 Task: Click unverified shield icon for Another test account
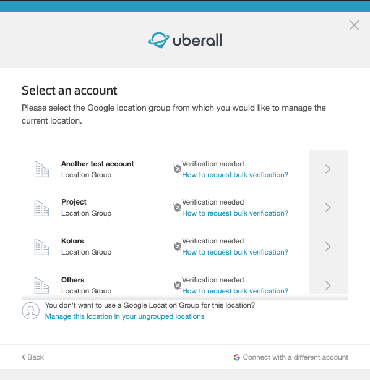click(x=178, y=169)
